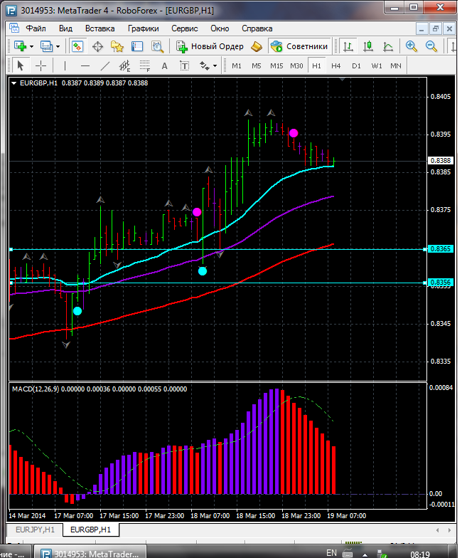
Task: Click current price label 0.8388
Action: pyautogui.click(x=441, y=161)
